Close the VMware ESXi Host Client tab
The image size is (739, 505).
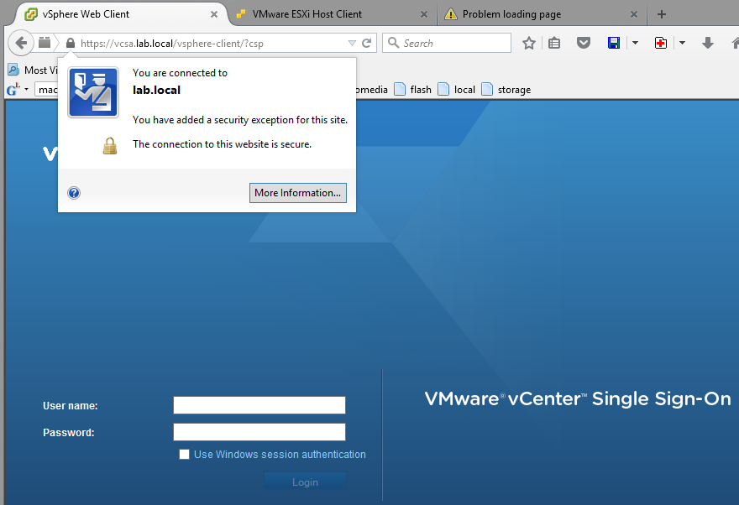[424, 14]
